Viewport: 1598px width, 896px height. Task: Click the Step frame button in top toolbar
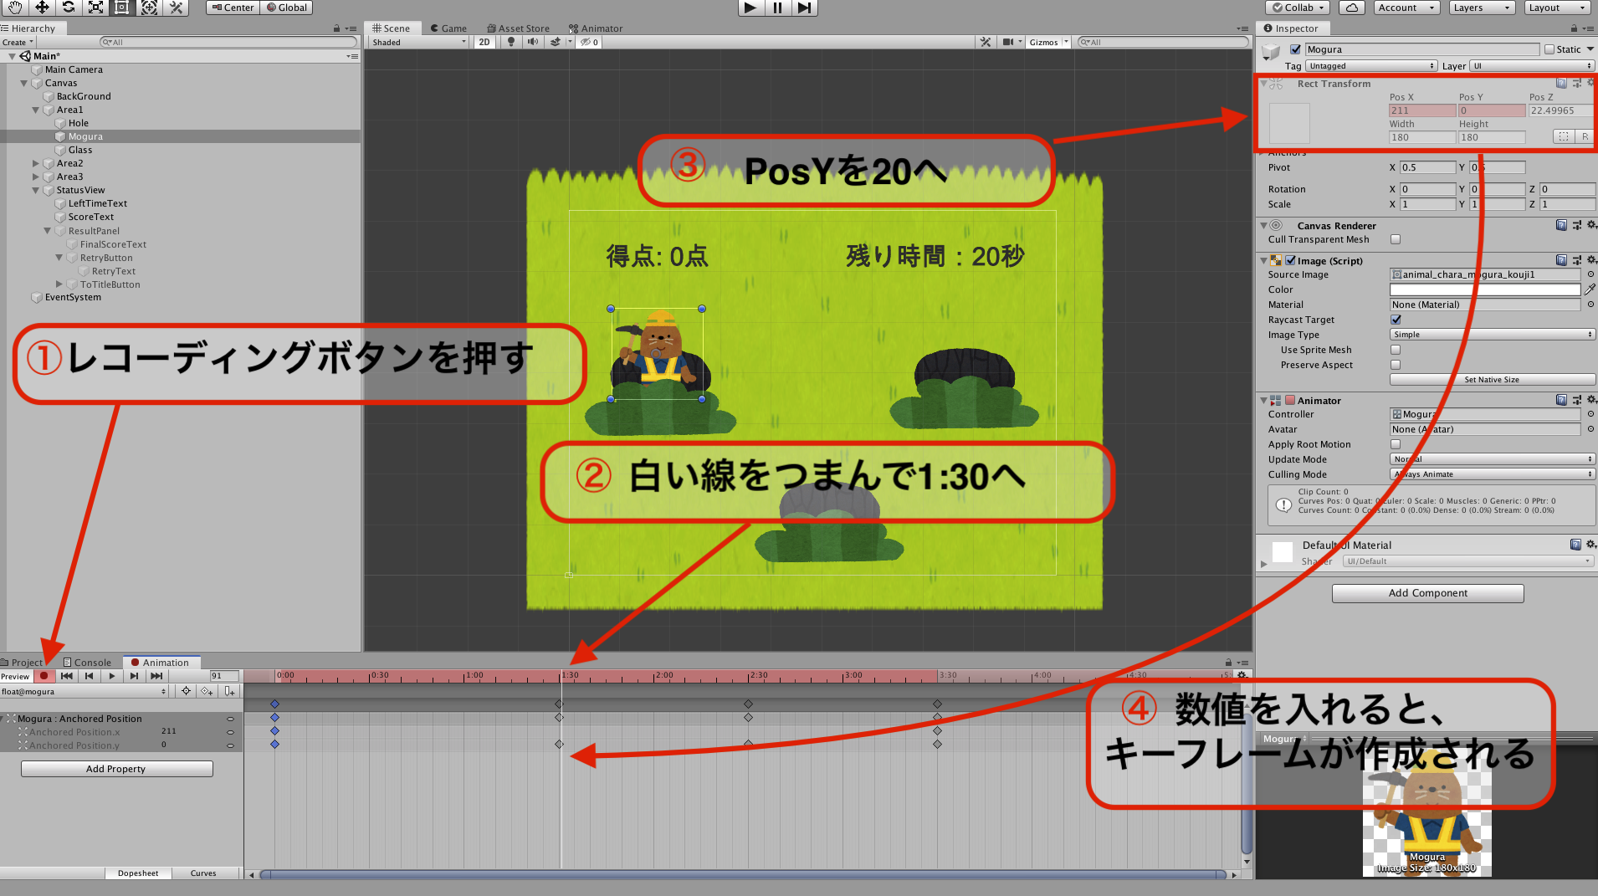804,8
